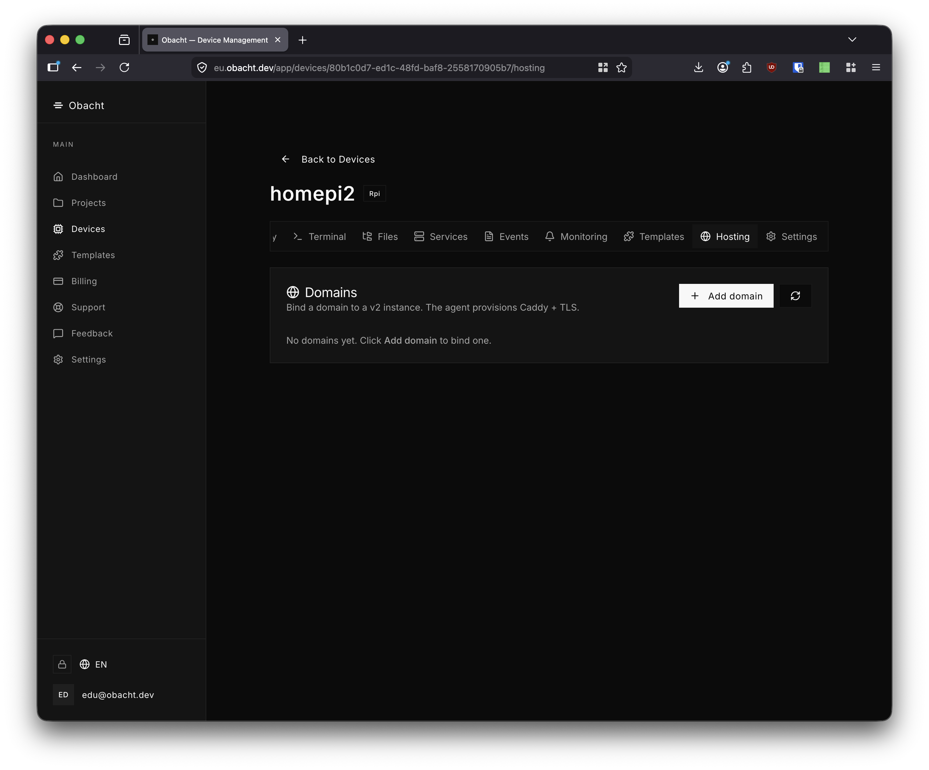Open the site security shield icon
The height and width of the screenshot is (770, 929).
point(202,67)
